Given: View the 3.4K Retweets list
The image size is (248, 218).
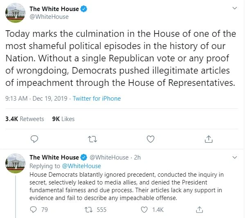Looking at the screenshot, I should (x=25, y=119).
